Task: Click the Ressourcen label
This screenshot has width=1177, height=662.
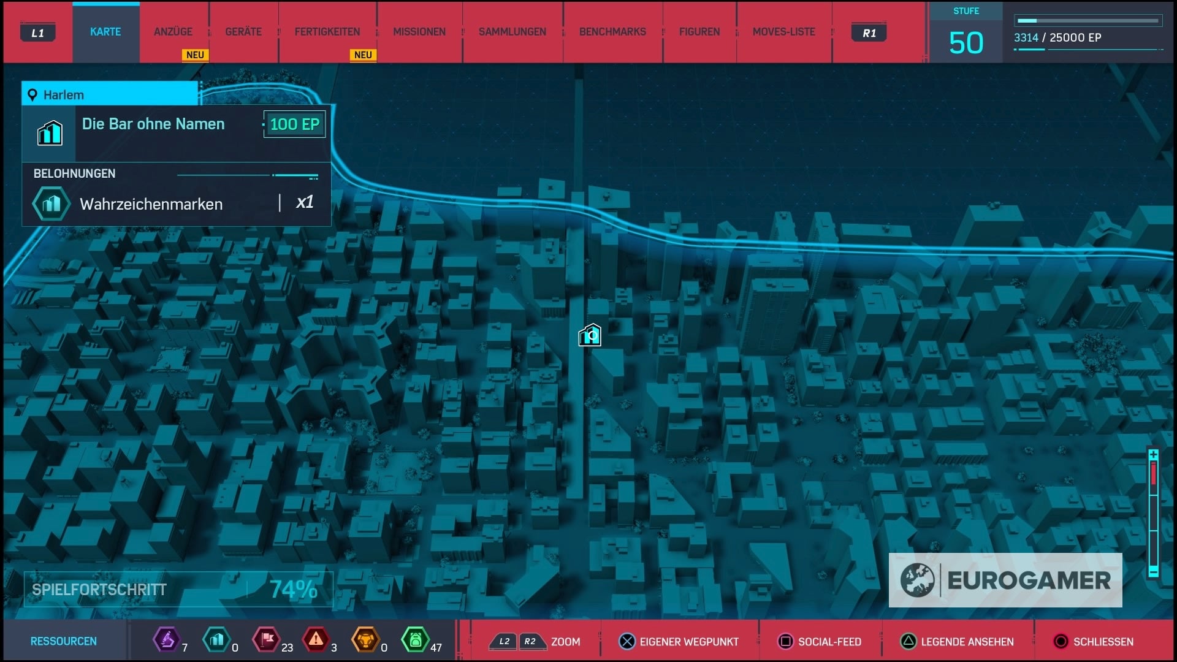Action: coord(64,641)
